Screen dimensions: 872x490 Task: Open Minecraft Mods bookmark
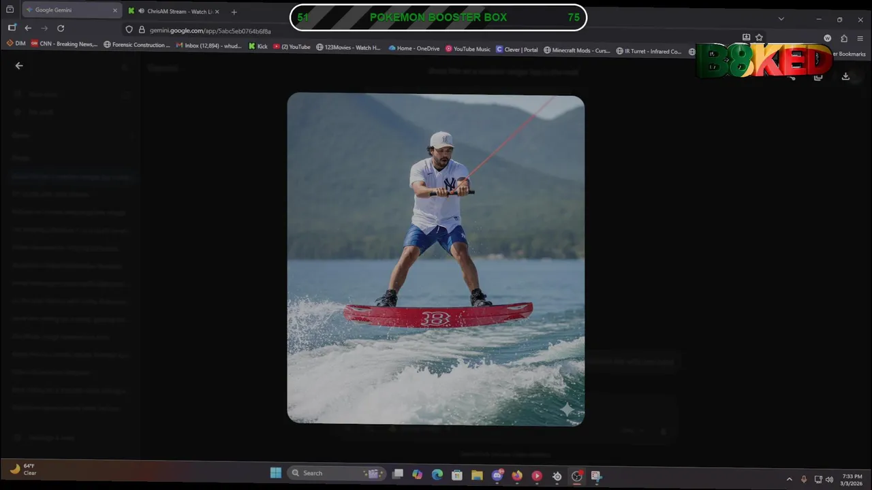[x=577, y=50]
